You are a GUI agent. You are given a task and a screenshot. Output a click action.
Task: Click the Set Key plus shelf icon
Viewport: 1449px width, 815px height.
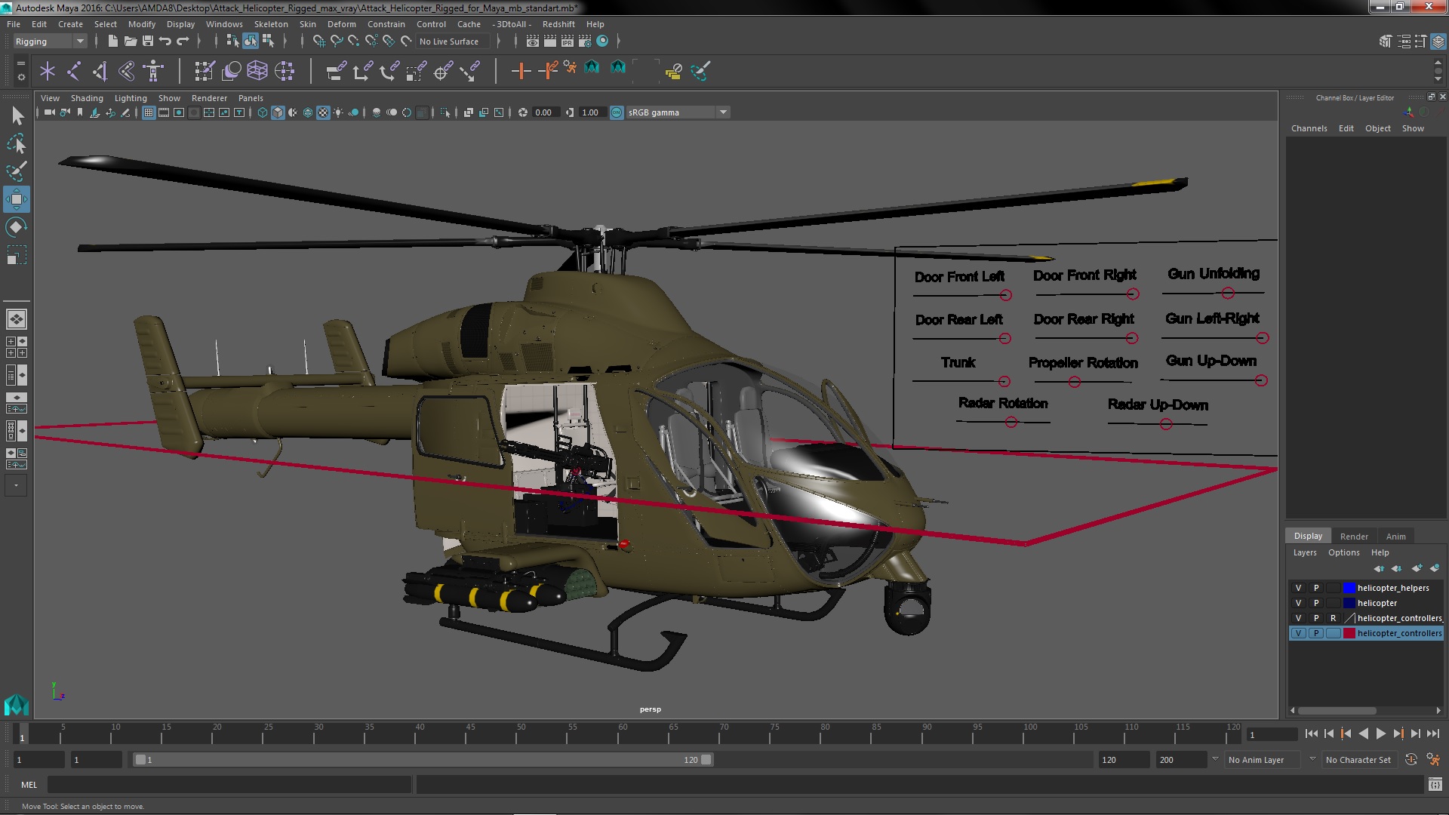(x=520, y=72)
